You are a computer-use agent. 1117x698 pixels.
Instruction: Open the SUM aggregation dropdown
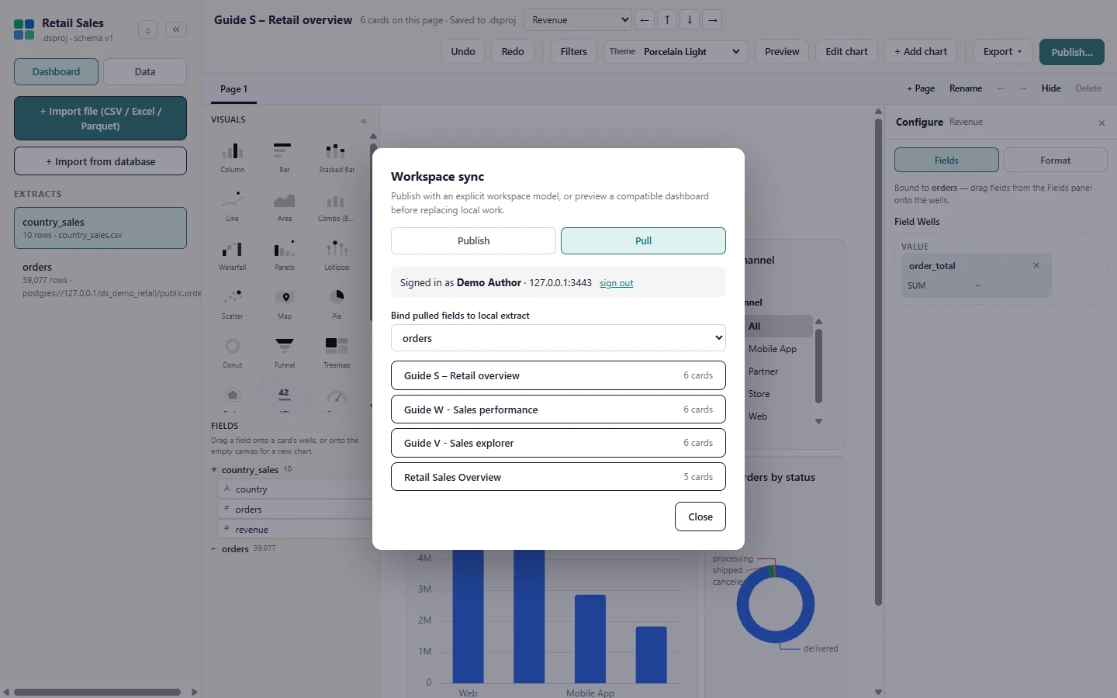click(944, 285)
